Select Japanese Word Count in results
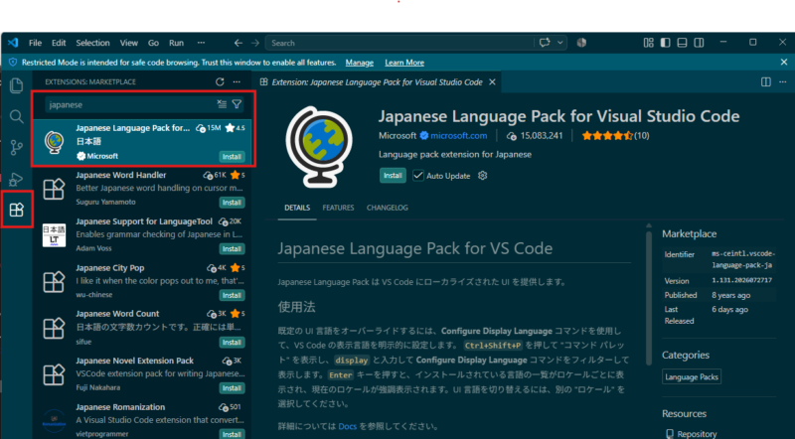 [142, 328]
